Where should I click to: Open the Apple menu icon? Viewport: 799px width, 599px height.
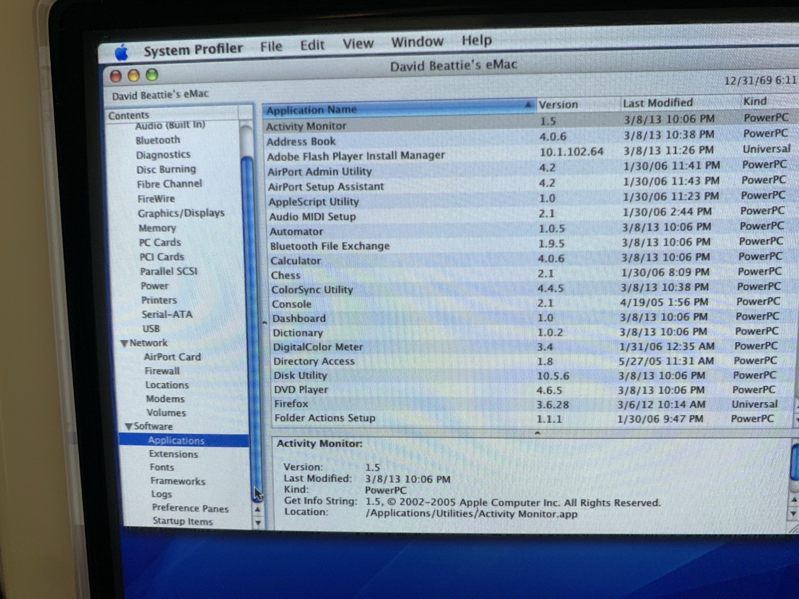tap(121, 52)
